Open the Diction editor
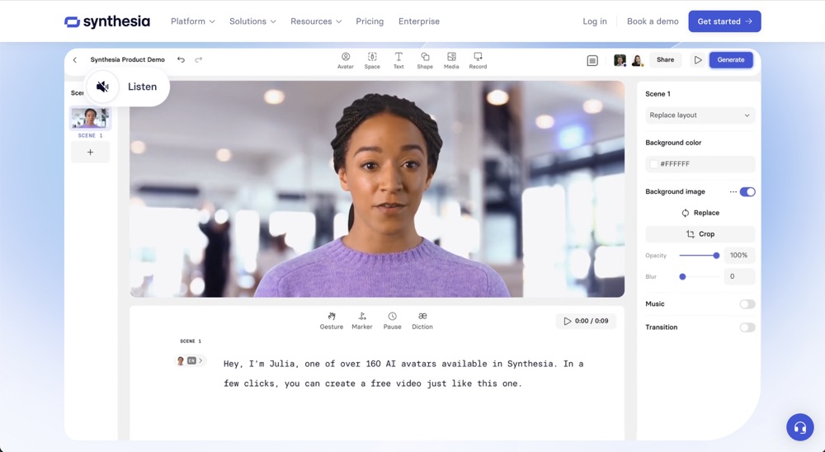825x452 pixels. [x=422, y=321]
